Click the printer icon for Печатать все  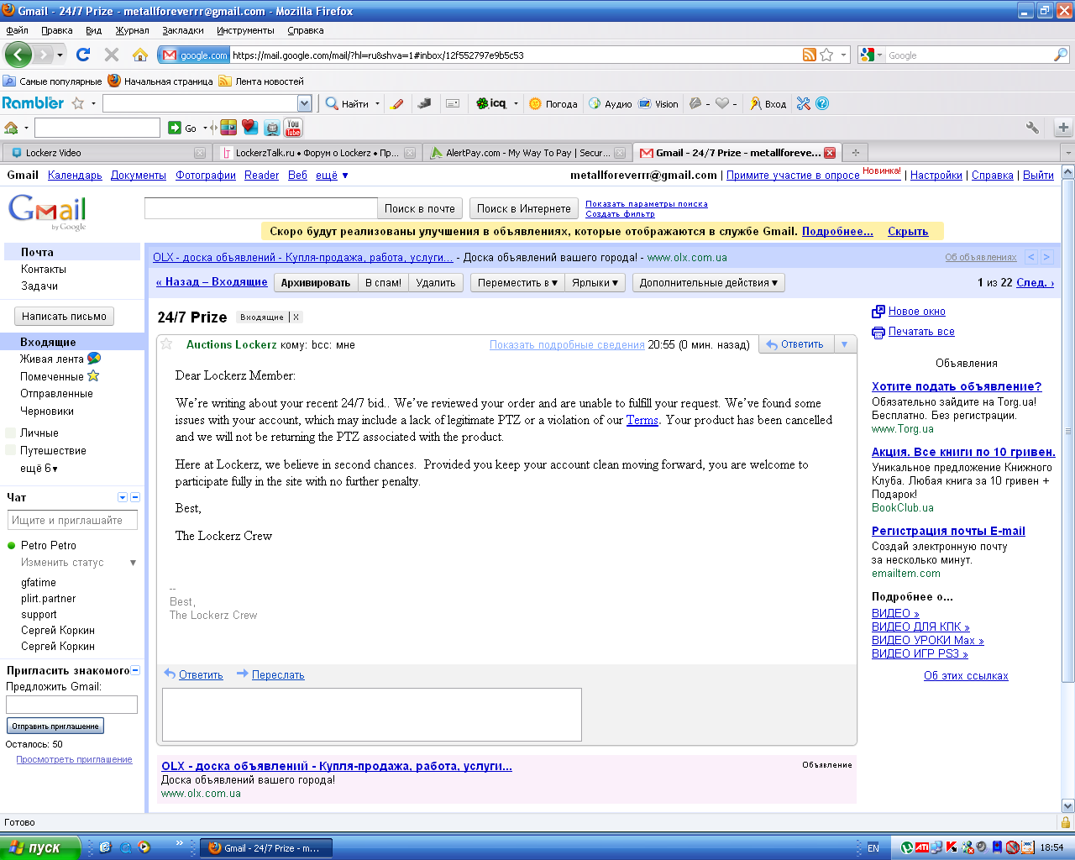pyautogui.click(x=878, y=332)
